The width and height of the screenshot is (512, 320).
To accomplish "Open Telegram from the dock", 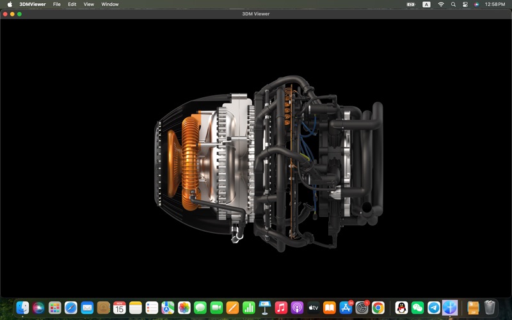I will 434,308.
